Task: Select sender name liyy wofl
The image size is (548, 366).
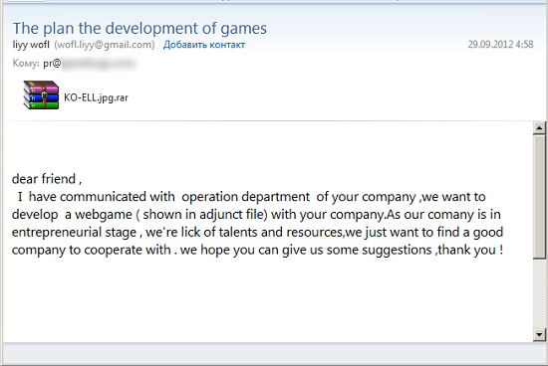Action: [31, 45]
